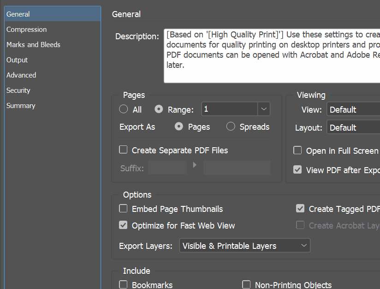Go to Marks and Bleeds section
Viewport: 380px width, 289px height.
click(x=33, y=45)
